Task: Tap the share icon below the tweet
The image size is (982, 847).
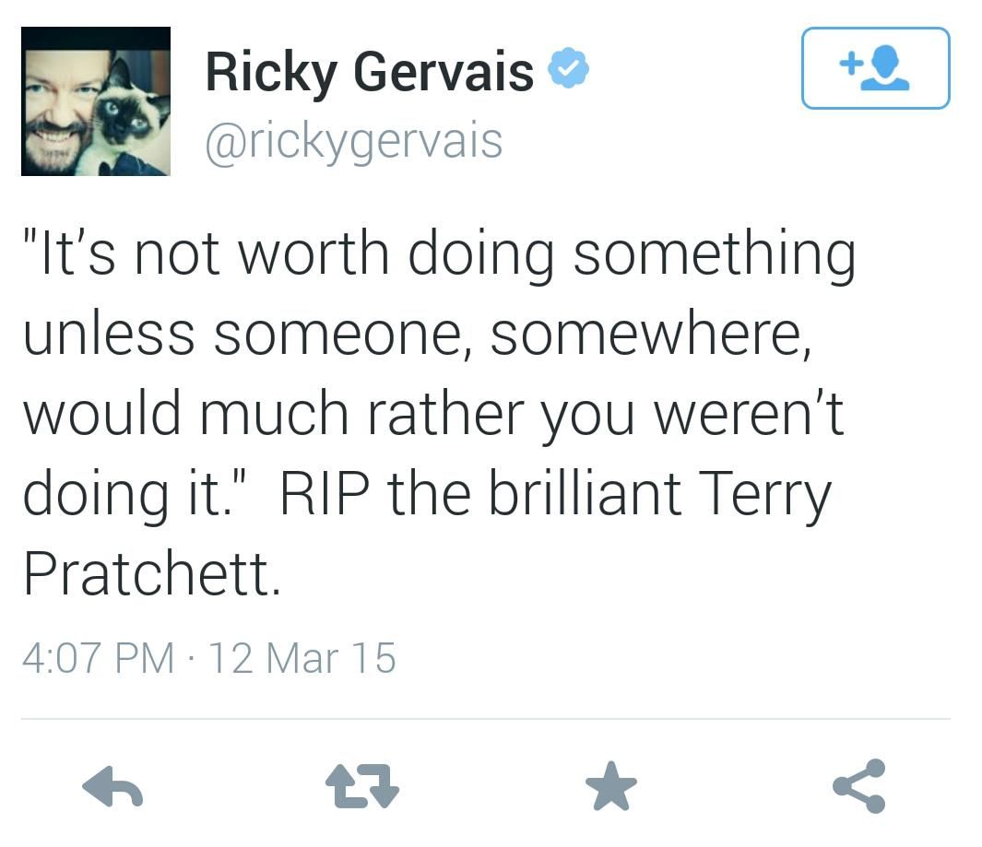Action: point(859,786)
